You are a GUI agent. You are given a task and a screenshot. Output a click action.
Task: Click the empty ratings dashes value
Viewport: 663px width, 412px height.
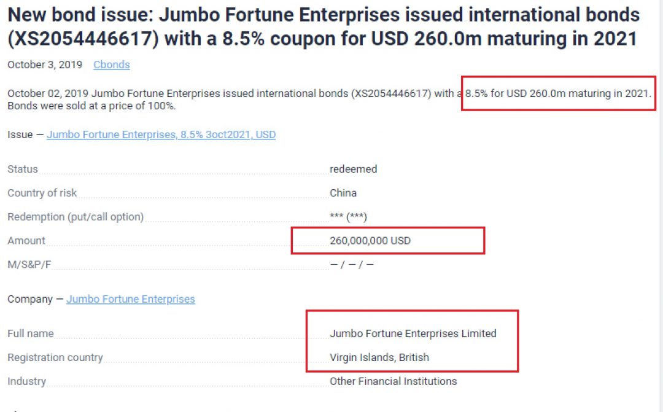coord(351,265)
